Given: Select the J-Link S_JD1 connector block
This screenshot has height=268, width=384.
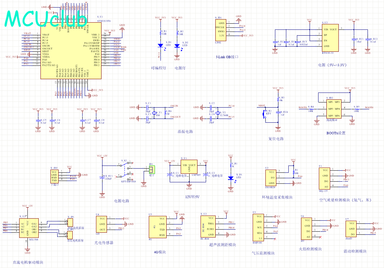Looking at the screenshot, I should point(221,29).
